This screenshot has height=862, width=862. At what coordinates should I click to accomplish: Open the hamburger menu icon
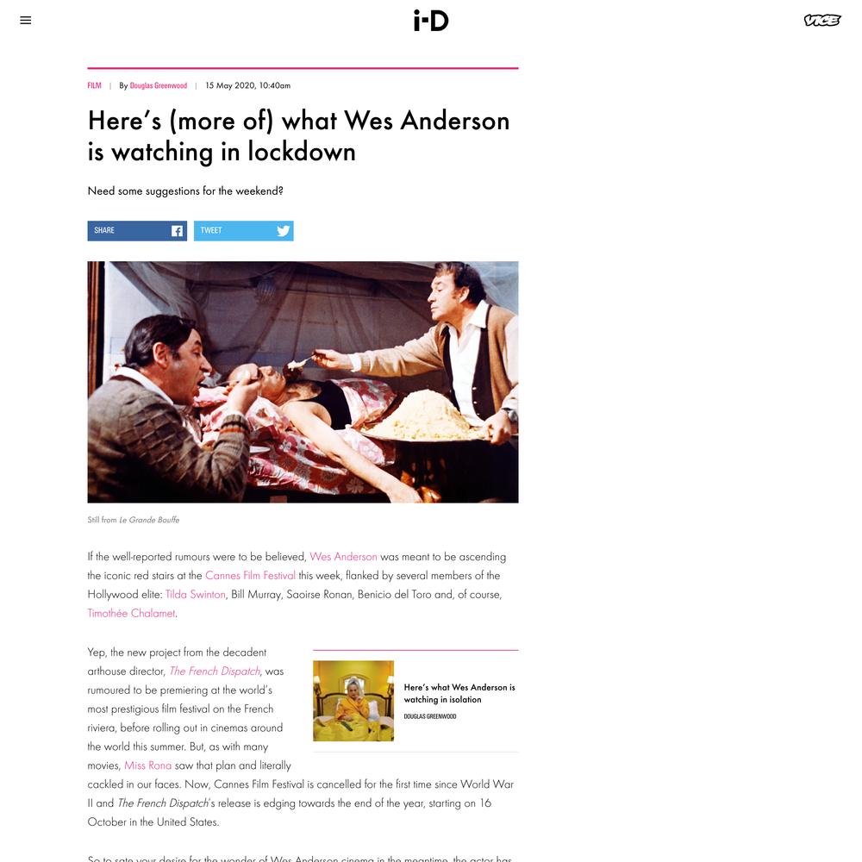25,21
